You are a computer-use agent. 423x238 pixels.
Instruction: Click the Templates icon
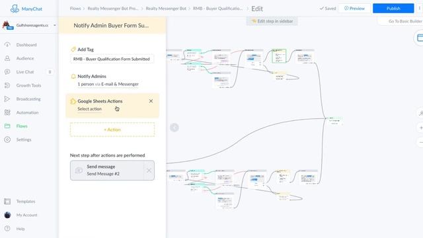[x=7, y=201]
